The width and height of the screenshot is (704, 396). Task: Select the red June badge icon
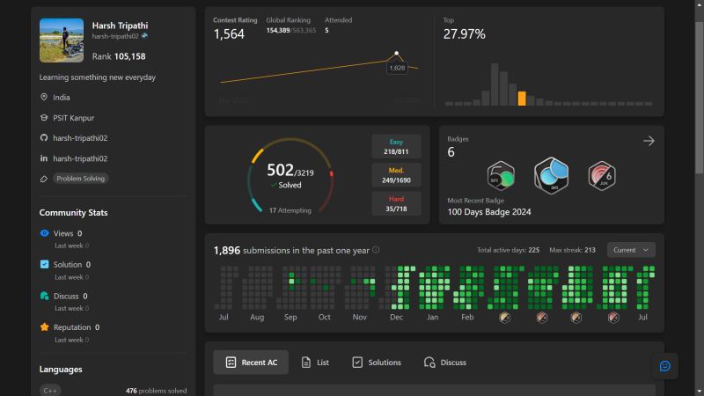pyautogui.click(x=602, y=175)
